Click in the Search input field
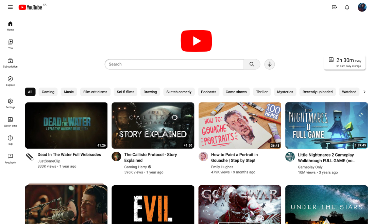374x224 pixels. pyautogui.click(x=174, y=64)
